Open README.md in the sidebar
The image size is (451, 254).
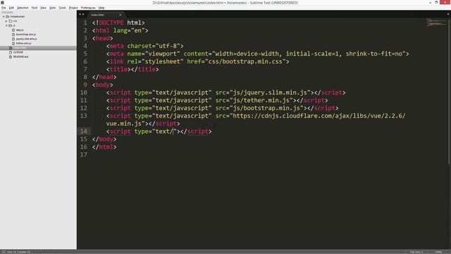click(x=20, y=56)
